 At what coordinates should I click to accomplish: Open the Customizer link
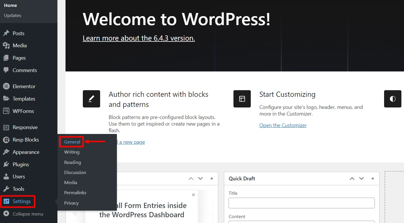[x=283, y=125]
